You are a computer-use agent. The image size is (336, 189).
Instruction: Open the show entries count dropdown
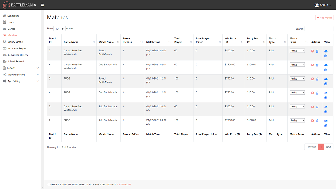tap(59, 29)
